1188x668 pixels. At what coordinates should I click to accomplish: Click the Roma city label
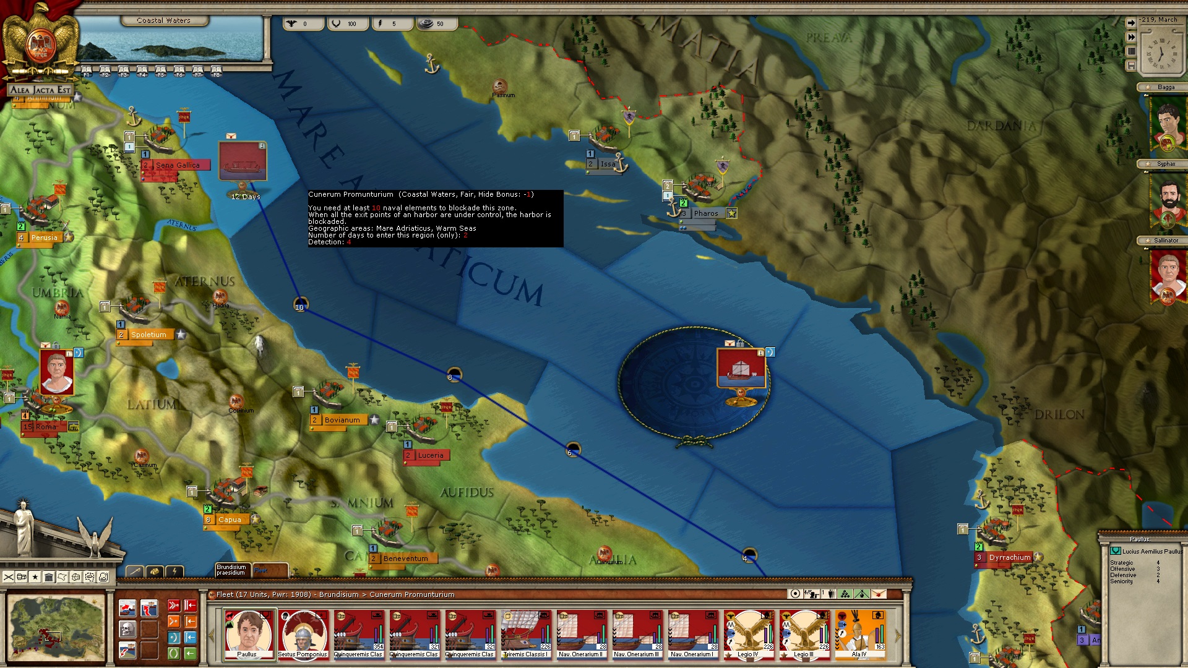45,427
